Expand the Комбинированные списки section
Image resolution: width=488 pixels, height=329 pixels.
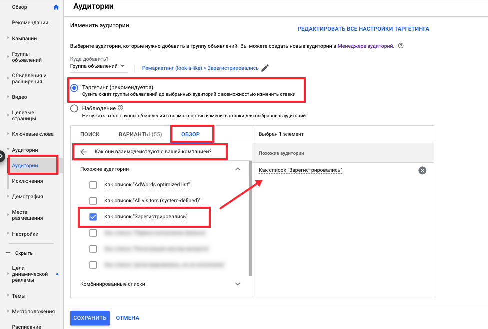pyautogui.click(x=238, y=283)
